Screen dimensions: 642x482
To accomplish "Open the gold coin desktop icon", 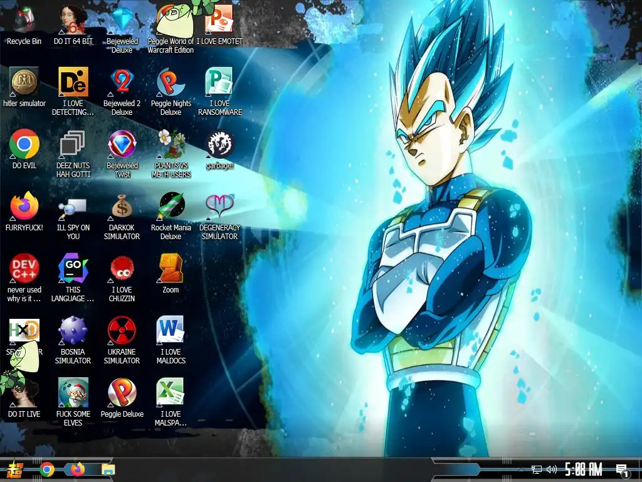I will (24, 82).
